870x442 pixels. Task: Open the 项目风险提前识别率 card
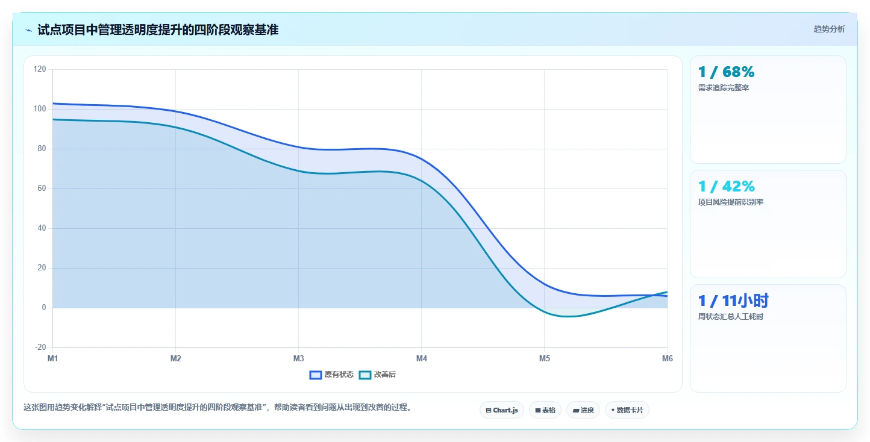[768, 224]
